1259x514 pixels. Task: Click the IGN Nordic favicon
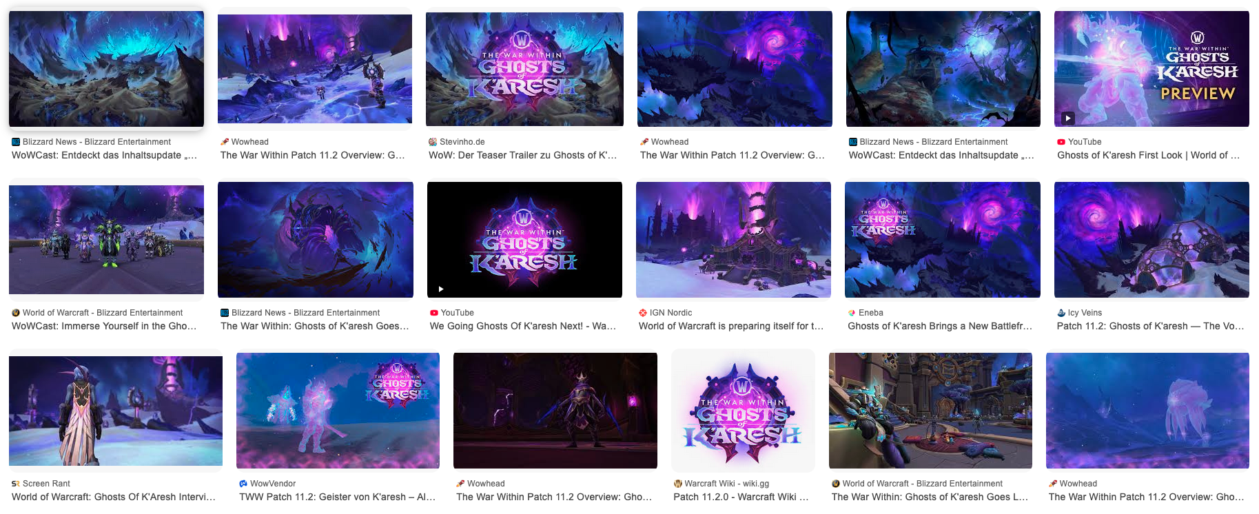tap(643, 313)
